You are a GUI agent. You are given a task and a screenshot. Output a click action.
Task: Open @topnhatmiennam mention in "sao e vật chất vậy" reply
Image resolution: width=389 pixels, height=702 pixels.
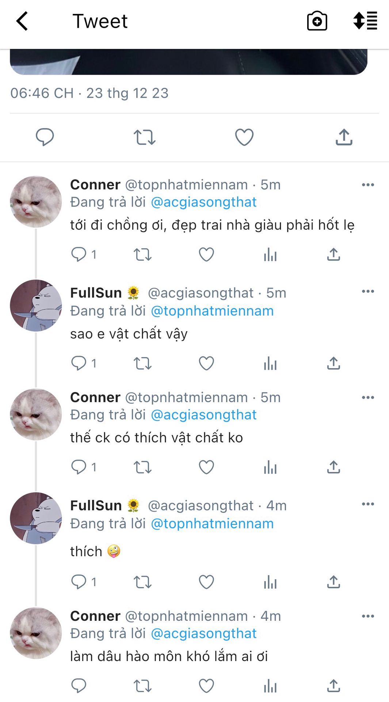(212, 311)
